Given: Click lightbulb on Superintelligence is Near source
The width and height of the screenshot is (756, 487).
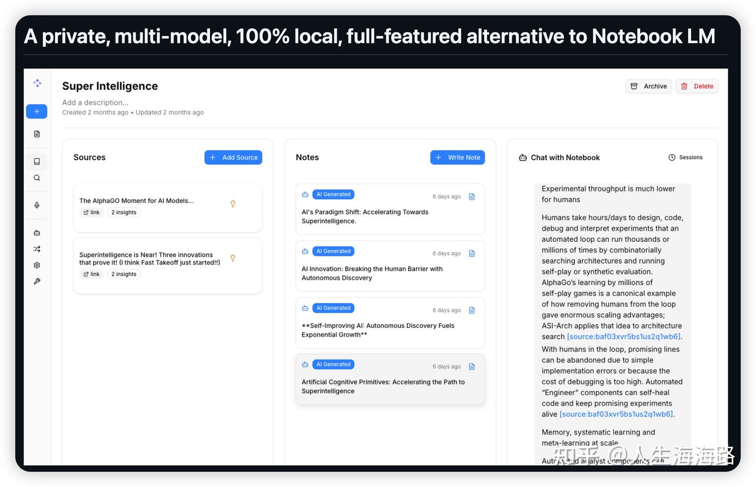Looking at the screenshot, I should coord(233,258).
